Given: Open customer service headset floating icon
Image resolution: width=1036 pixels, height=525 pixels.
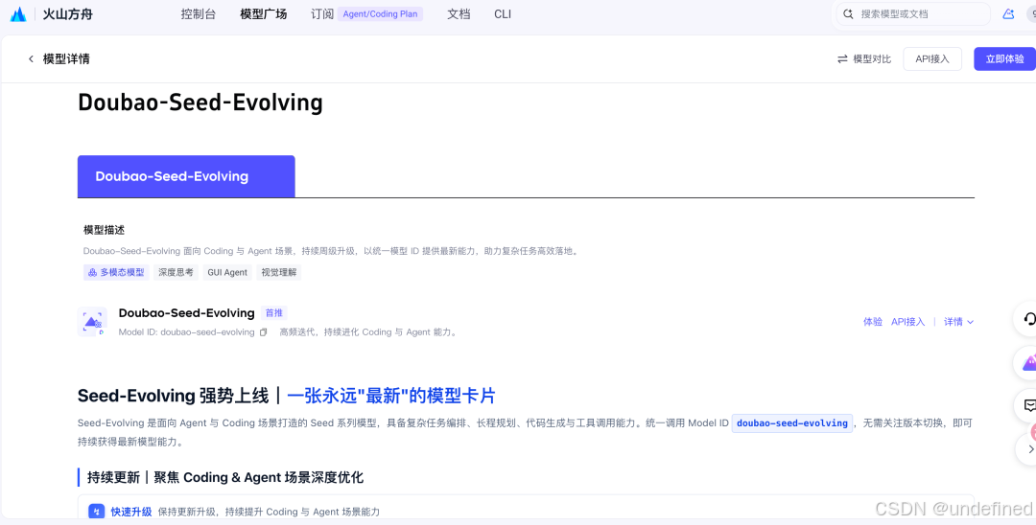Looking at the screenshot, I should tap(1028, 319).
